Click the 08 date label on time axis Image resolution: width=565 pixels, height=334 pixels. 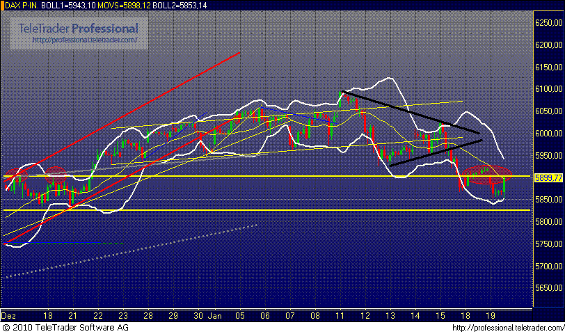tap(315, 316)
